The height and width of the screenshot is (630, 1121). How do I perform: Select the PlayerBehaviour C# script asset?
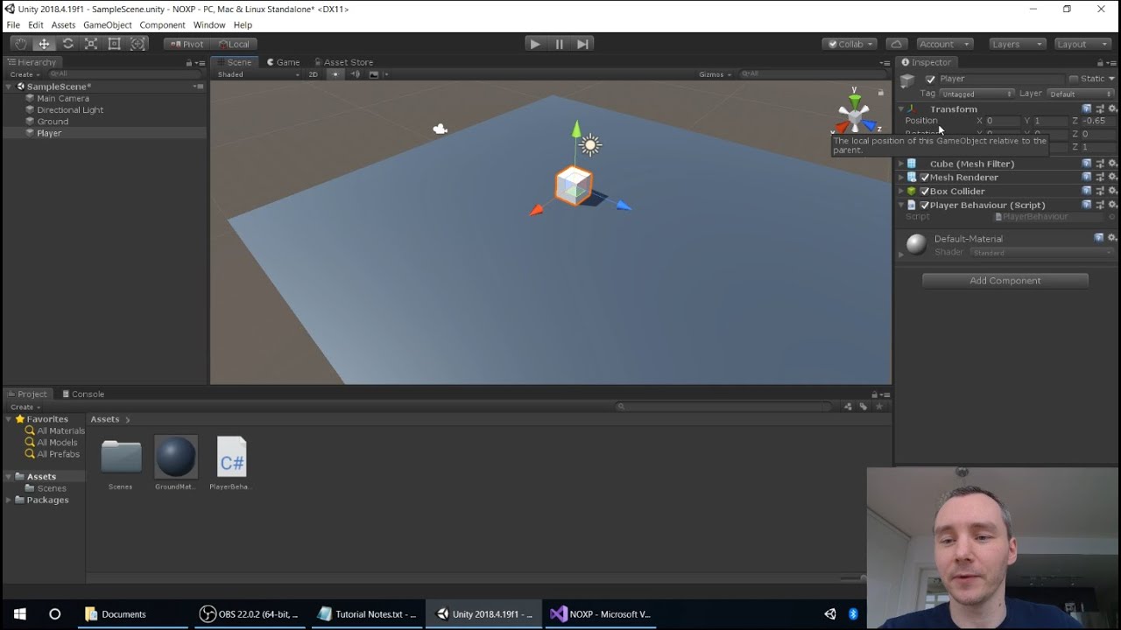[231, 464]
